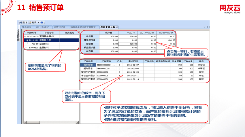Viewport: 245px width, 137px height.
Task: Click the 订单余量 column header
Action: (188, 61)
